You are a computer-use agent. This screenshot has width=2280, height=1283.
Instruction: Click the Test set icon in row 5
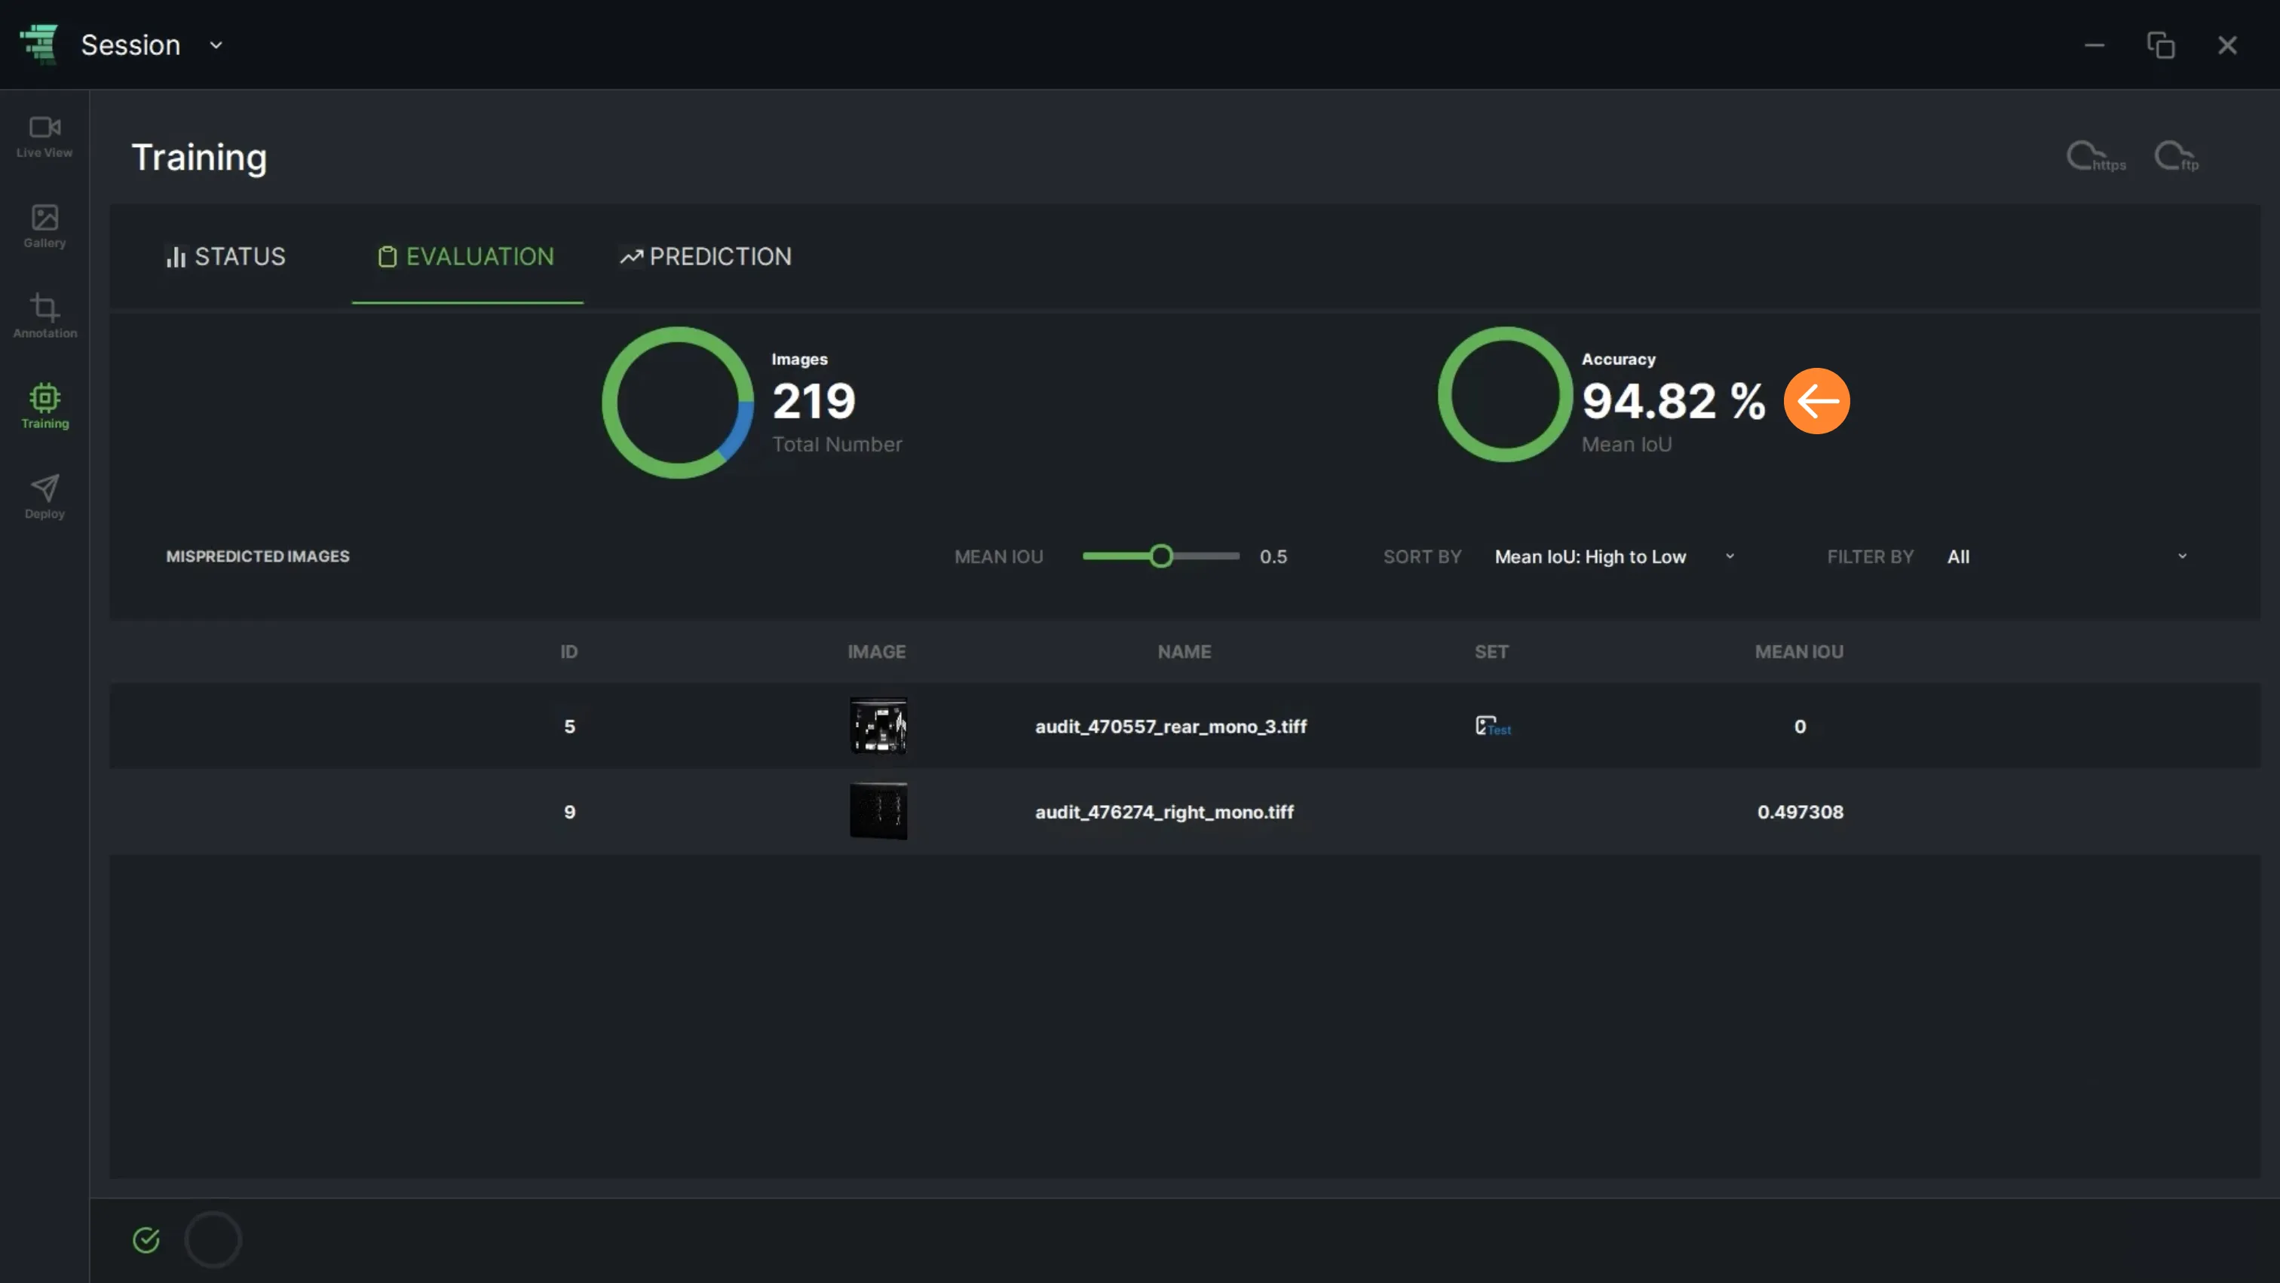[1492, 727]
